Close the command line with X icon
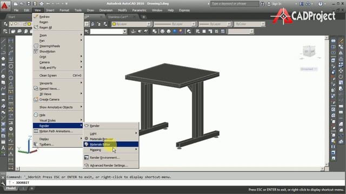 click(3, 177)
